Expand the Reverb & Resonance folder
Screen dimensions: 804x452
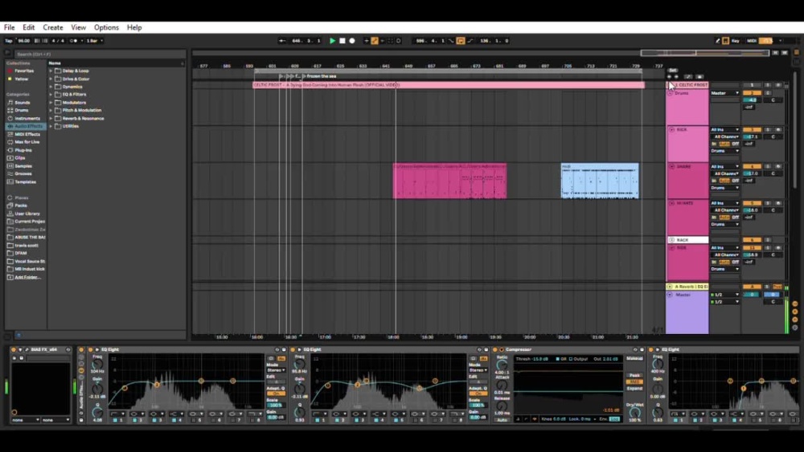point(51,118)
